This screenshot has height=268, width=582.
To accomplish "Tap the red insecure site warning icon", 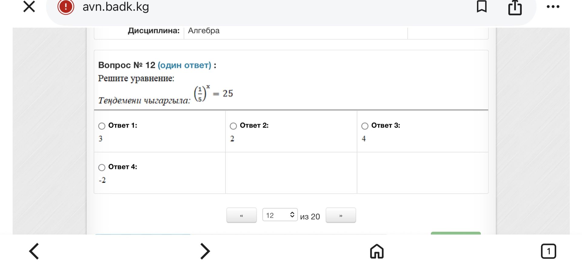I will [66, 7].
